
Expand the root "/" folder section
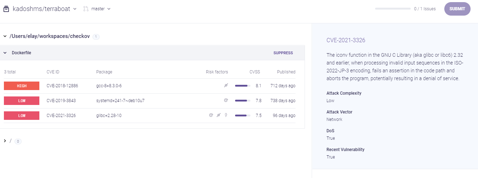click(5, 141)
